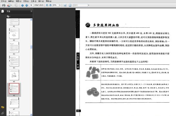Image resolution: width=176 pixels, height=116 pixels.
Task: Select page 42 thumbnail
Action: click(14, 34)
